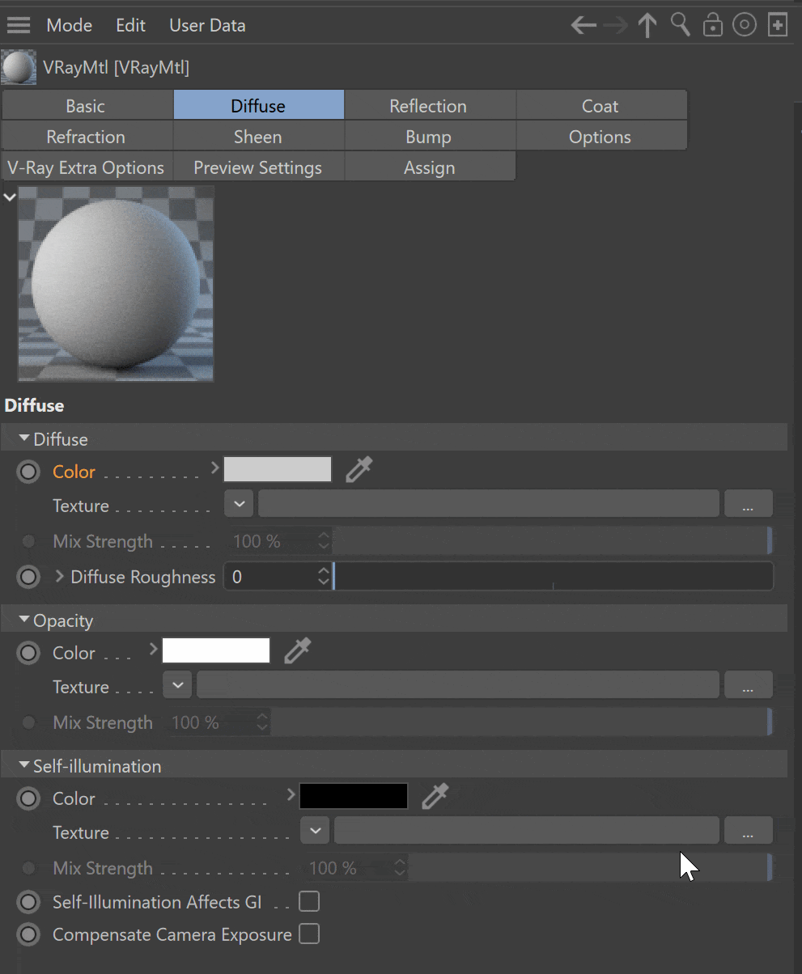Collapse the material preview arrow
This screenshot has width=802, height=974.
point(10,197)
